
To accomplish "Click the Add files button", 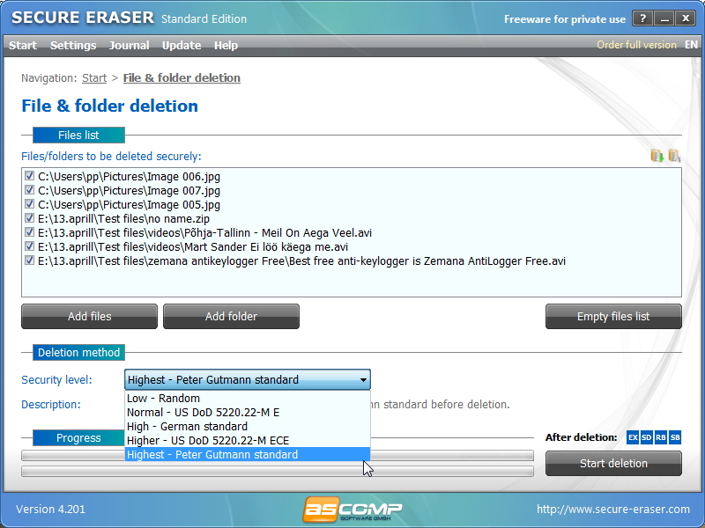I will [x=90, y=317].
